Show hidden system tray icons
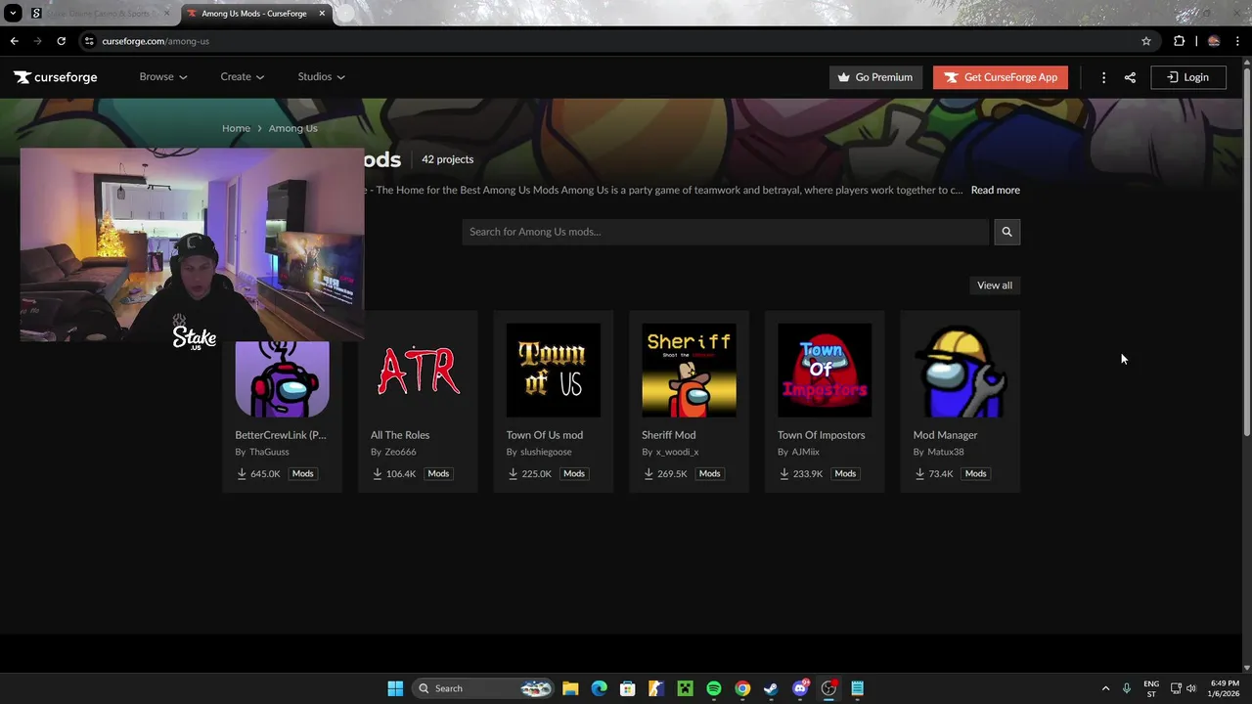The height and width of the screenshot is (704, 1252). (x=1105, y=688)
